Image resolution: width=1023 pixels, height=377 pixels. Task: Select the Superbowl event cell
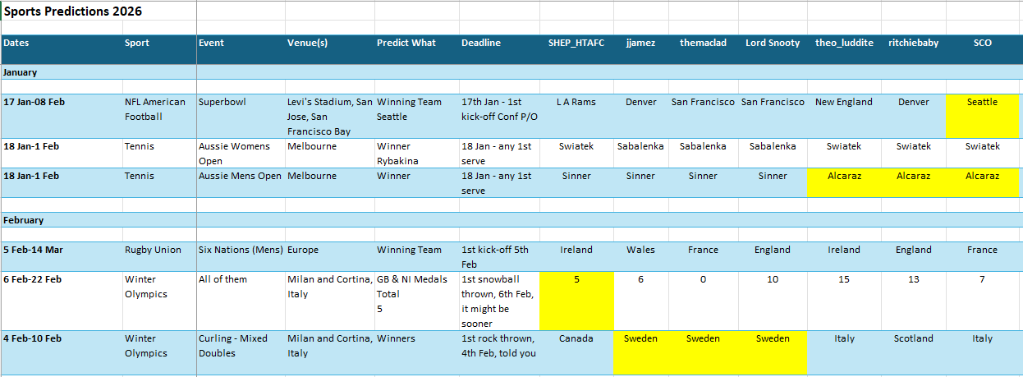[241, 116]
